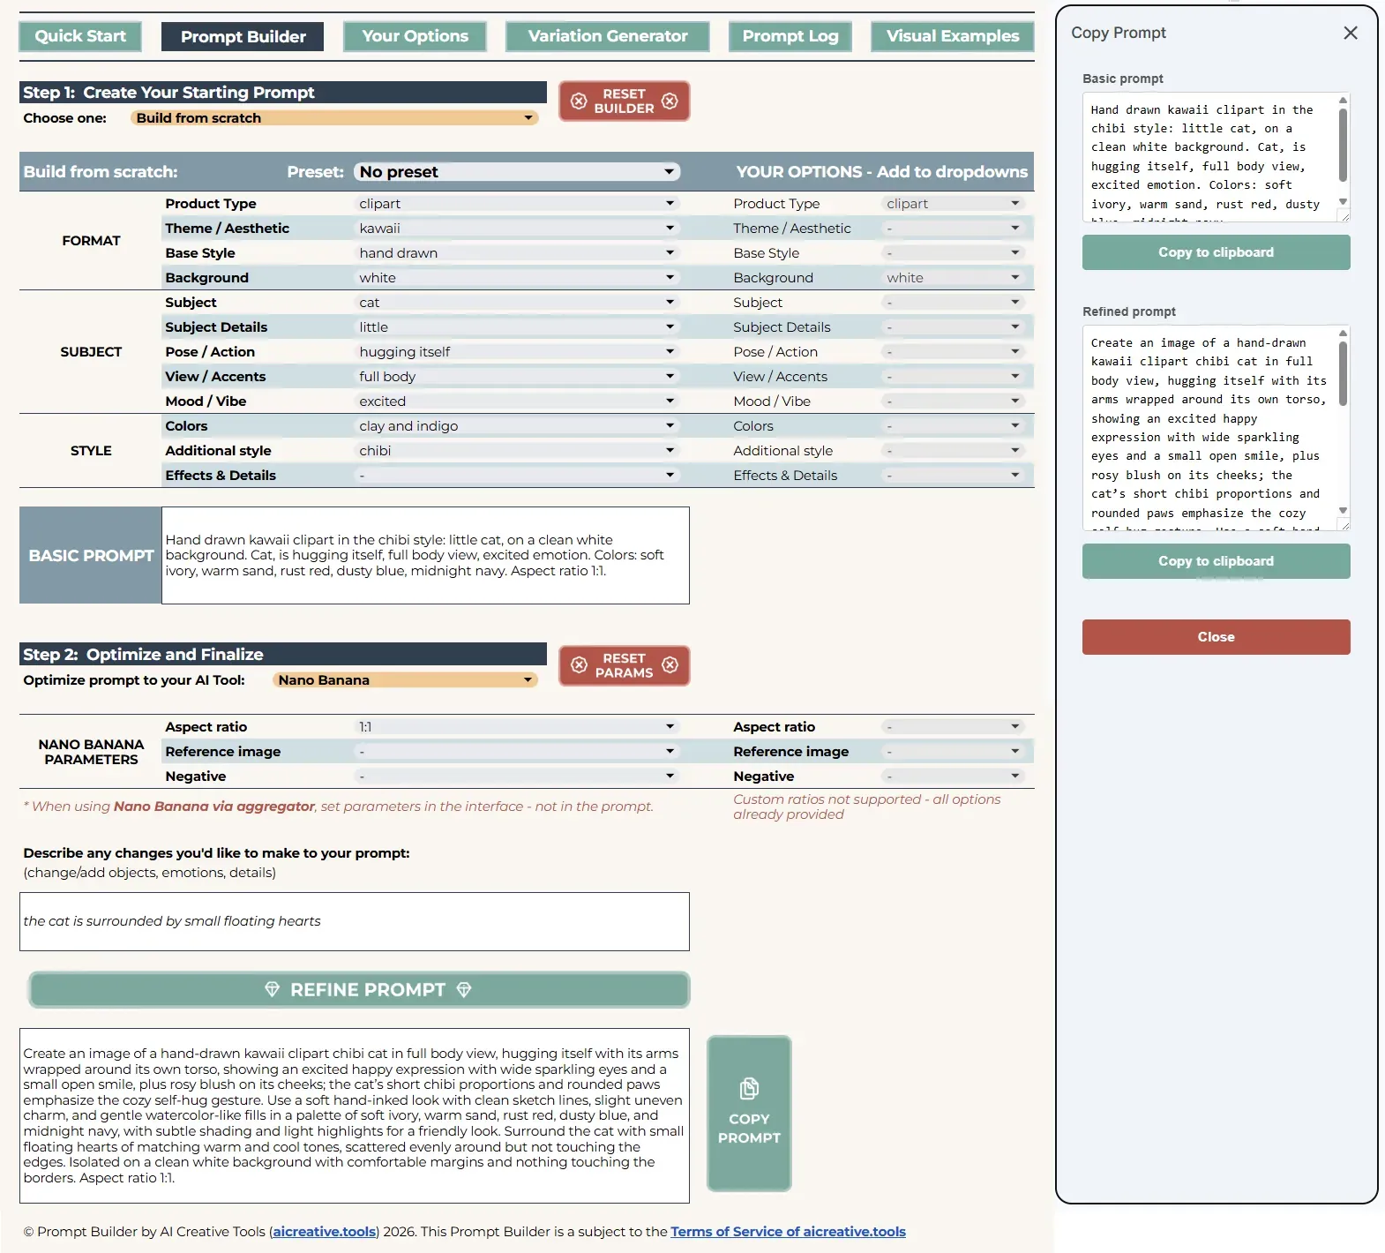Expand the right-side Reference image options dropdown
1385x1253 pixels.
pyautogui.click(x=954, y=752)
